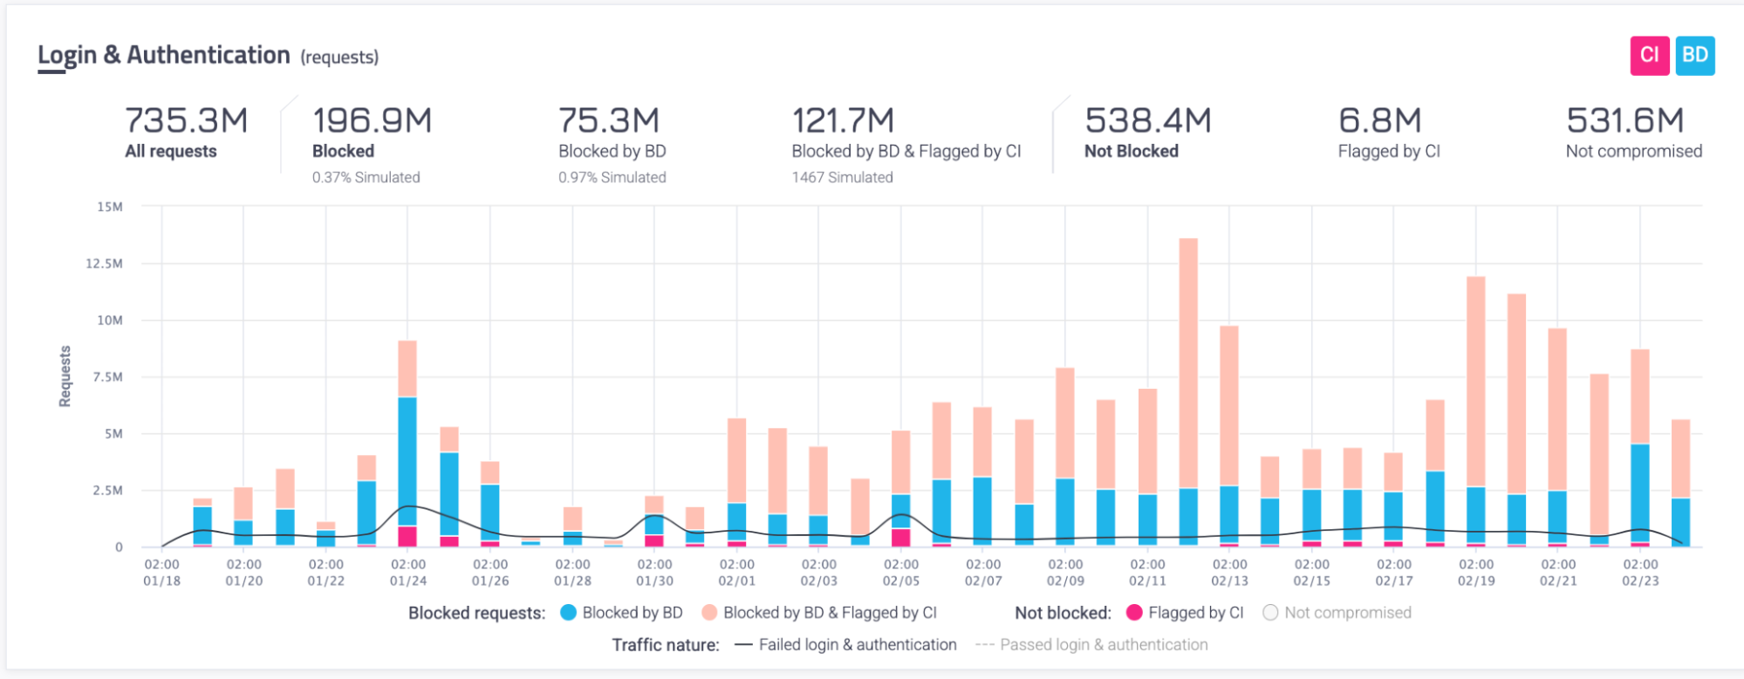1744x679 pixels.
Task: Toggle Flagged by CI legend series
Action: (1185, 613)
